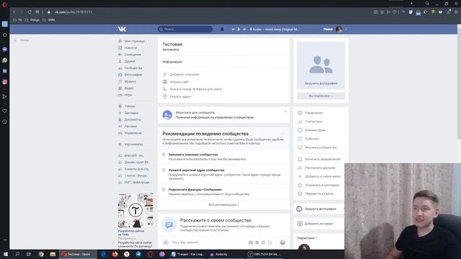Skip to next track in VK header
The image size is (461, 259).
(x=244, y=29)
